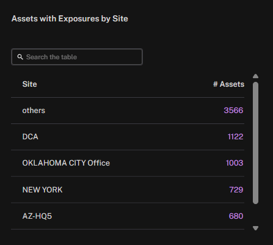This screenshot has height=245, width=273.
Task: Select the others site row
Action: pos(128,111)
